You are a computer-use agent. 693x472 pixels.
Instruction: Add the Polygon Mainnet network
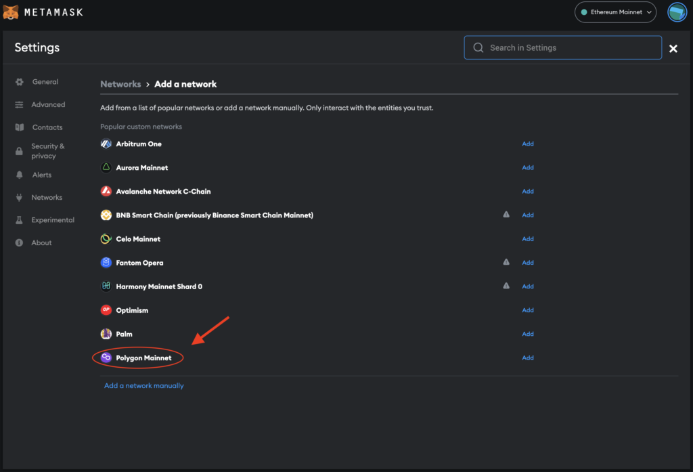pyautogui.click(x=528, y=358)
